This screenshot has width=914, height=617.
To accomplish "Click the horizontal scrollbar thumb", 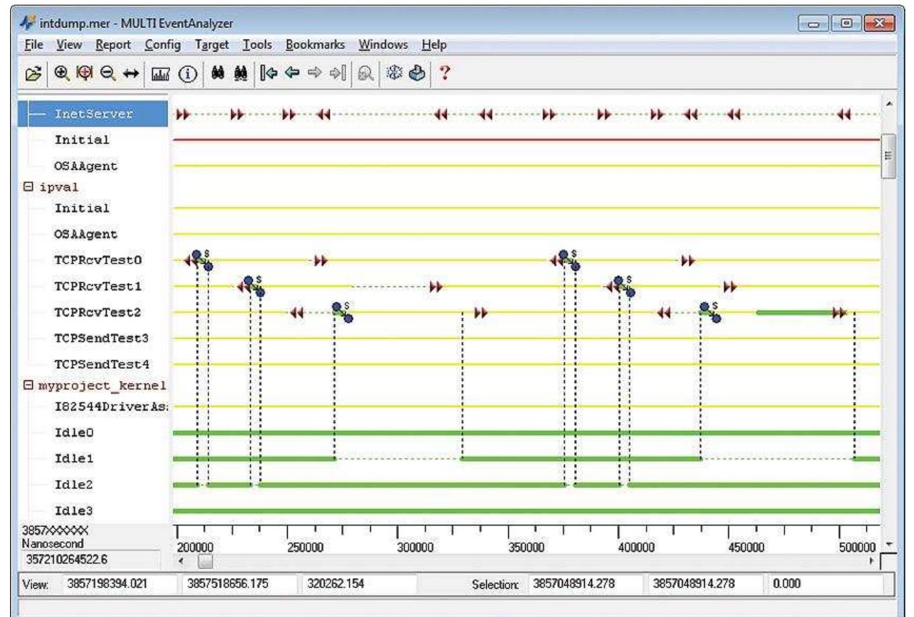I will pos(206,561).
